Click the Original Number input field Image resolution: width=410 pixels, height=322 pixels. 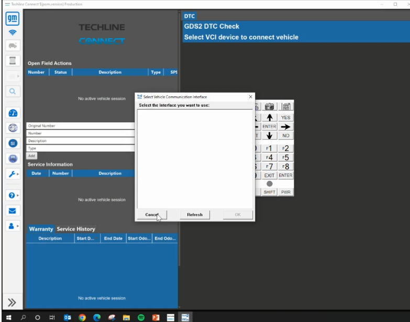81,126
